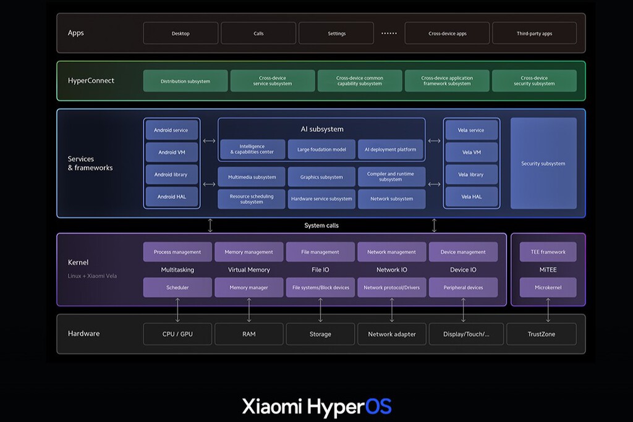Click the Android service block

[171, 129]
